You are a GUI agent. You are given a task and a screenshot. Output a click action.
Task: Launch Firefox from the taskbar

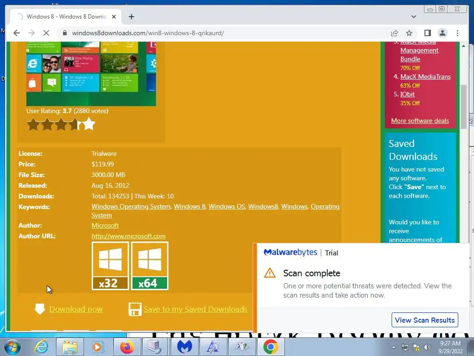[127, 347]
